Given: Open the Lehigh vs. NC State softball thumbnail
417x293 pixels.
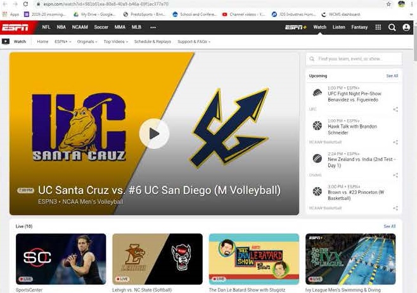Looking at the screenshot, I should 157,259.
